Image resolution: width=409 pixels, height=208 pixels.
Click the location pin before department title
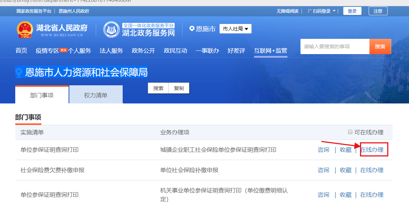pos(19,73)
